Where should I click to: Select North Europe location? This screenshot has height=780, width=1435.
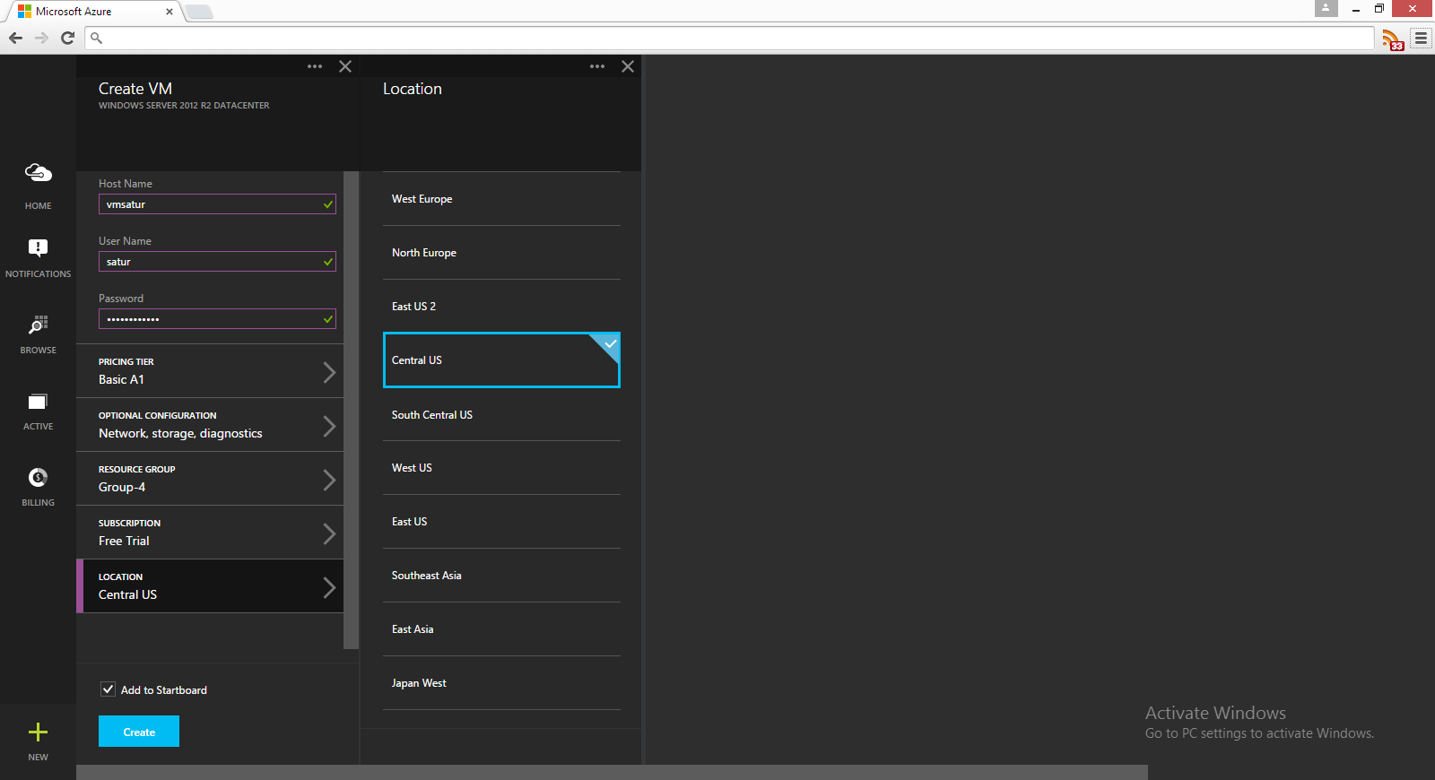coord(501,253)
